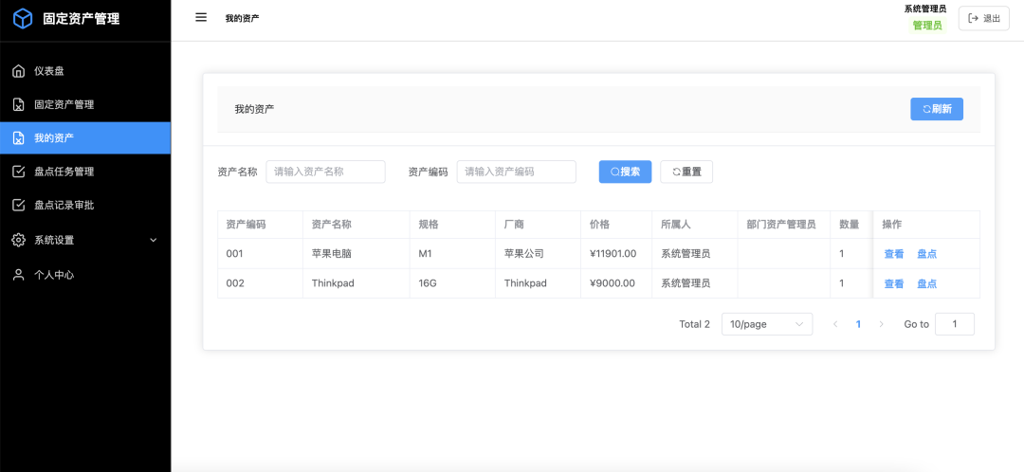Click the 固定资产管理 app title
The image size is (1024, 472).
[x=81, y=19]
